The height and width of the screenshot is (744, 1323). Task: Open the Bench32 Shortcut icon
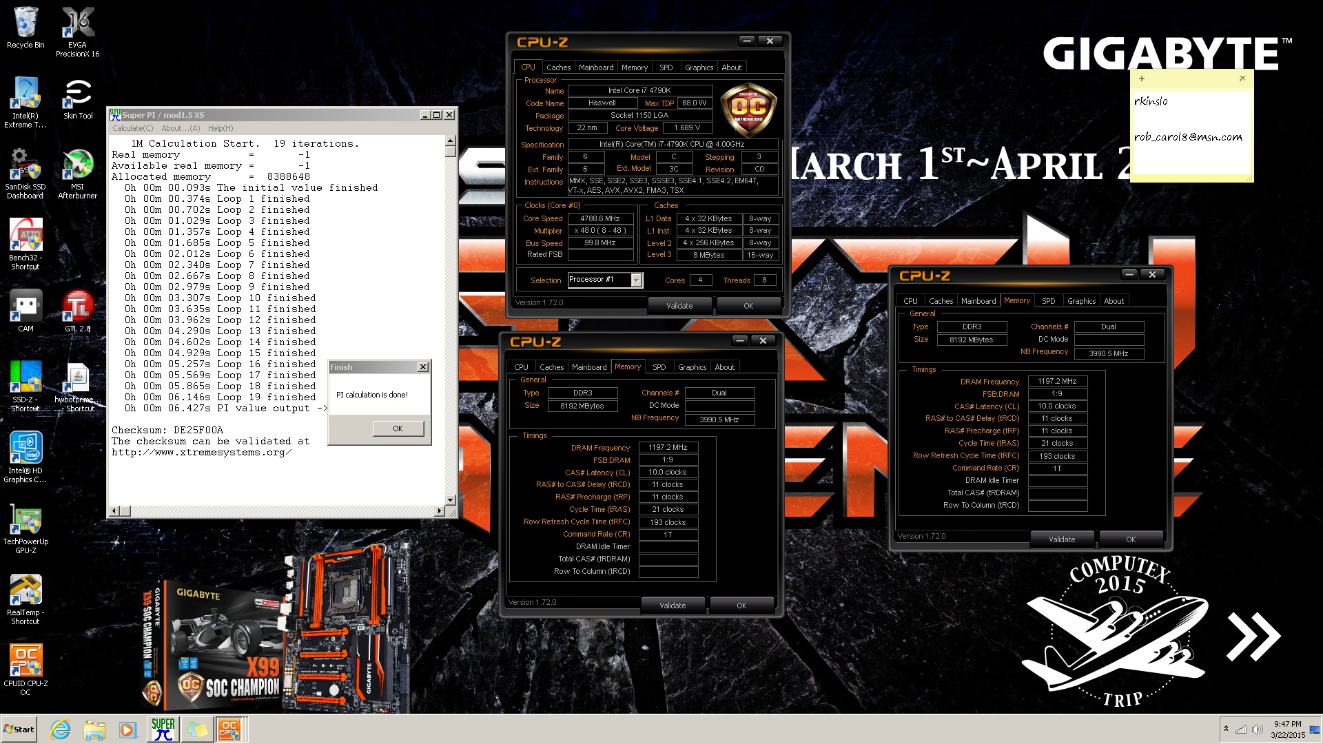click(x=25, y=244)
